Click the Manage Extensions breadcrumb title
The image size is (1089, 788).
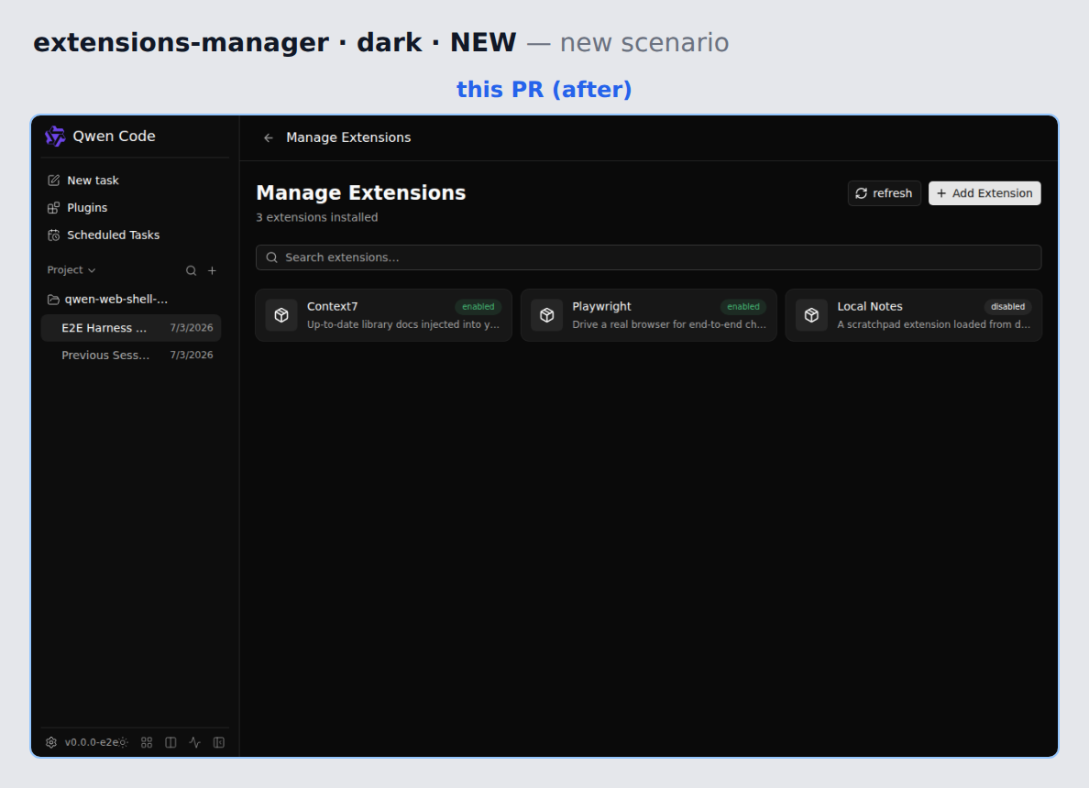348,137
